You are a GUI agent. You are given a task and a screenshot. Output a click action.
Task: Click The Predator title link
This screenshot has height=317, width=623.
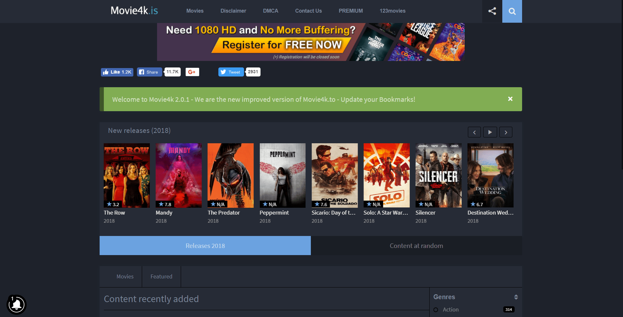coord(224,213)
